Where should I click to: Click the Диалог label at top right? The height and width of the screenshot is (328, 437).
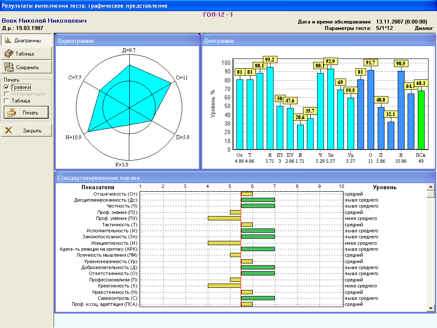coord(424,28)
